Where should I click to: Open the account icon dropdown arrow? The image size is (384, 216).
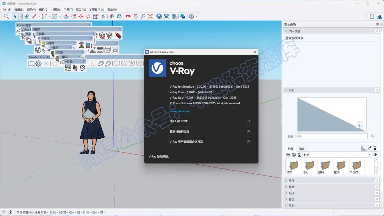tap(196, 16)
